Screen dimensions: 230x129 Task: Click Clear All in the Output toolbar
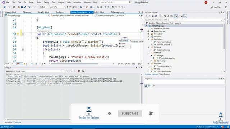point(79,71)
